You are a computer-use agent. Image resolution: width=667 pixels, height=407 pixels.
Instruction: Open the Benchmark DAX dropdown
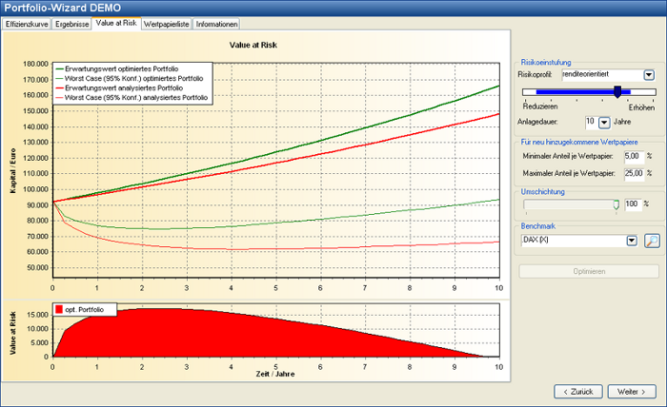[x=631, y=242]
